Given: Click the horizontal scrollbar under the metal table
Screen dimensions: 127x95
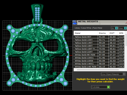Looking at the screenshot, I should point(98,70).
